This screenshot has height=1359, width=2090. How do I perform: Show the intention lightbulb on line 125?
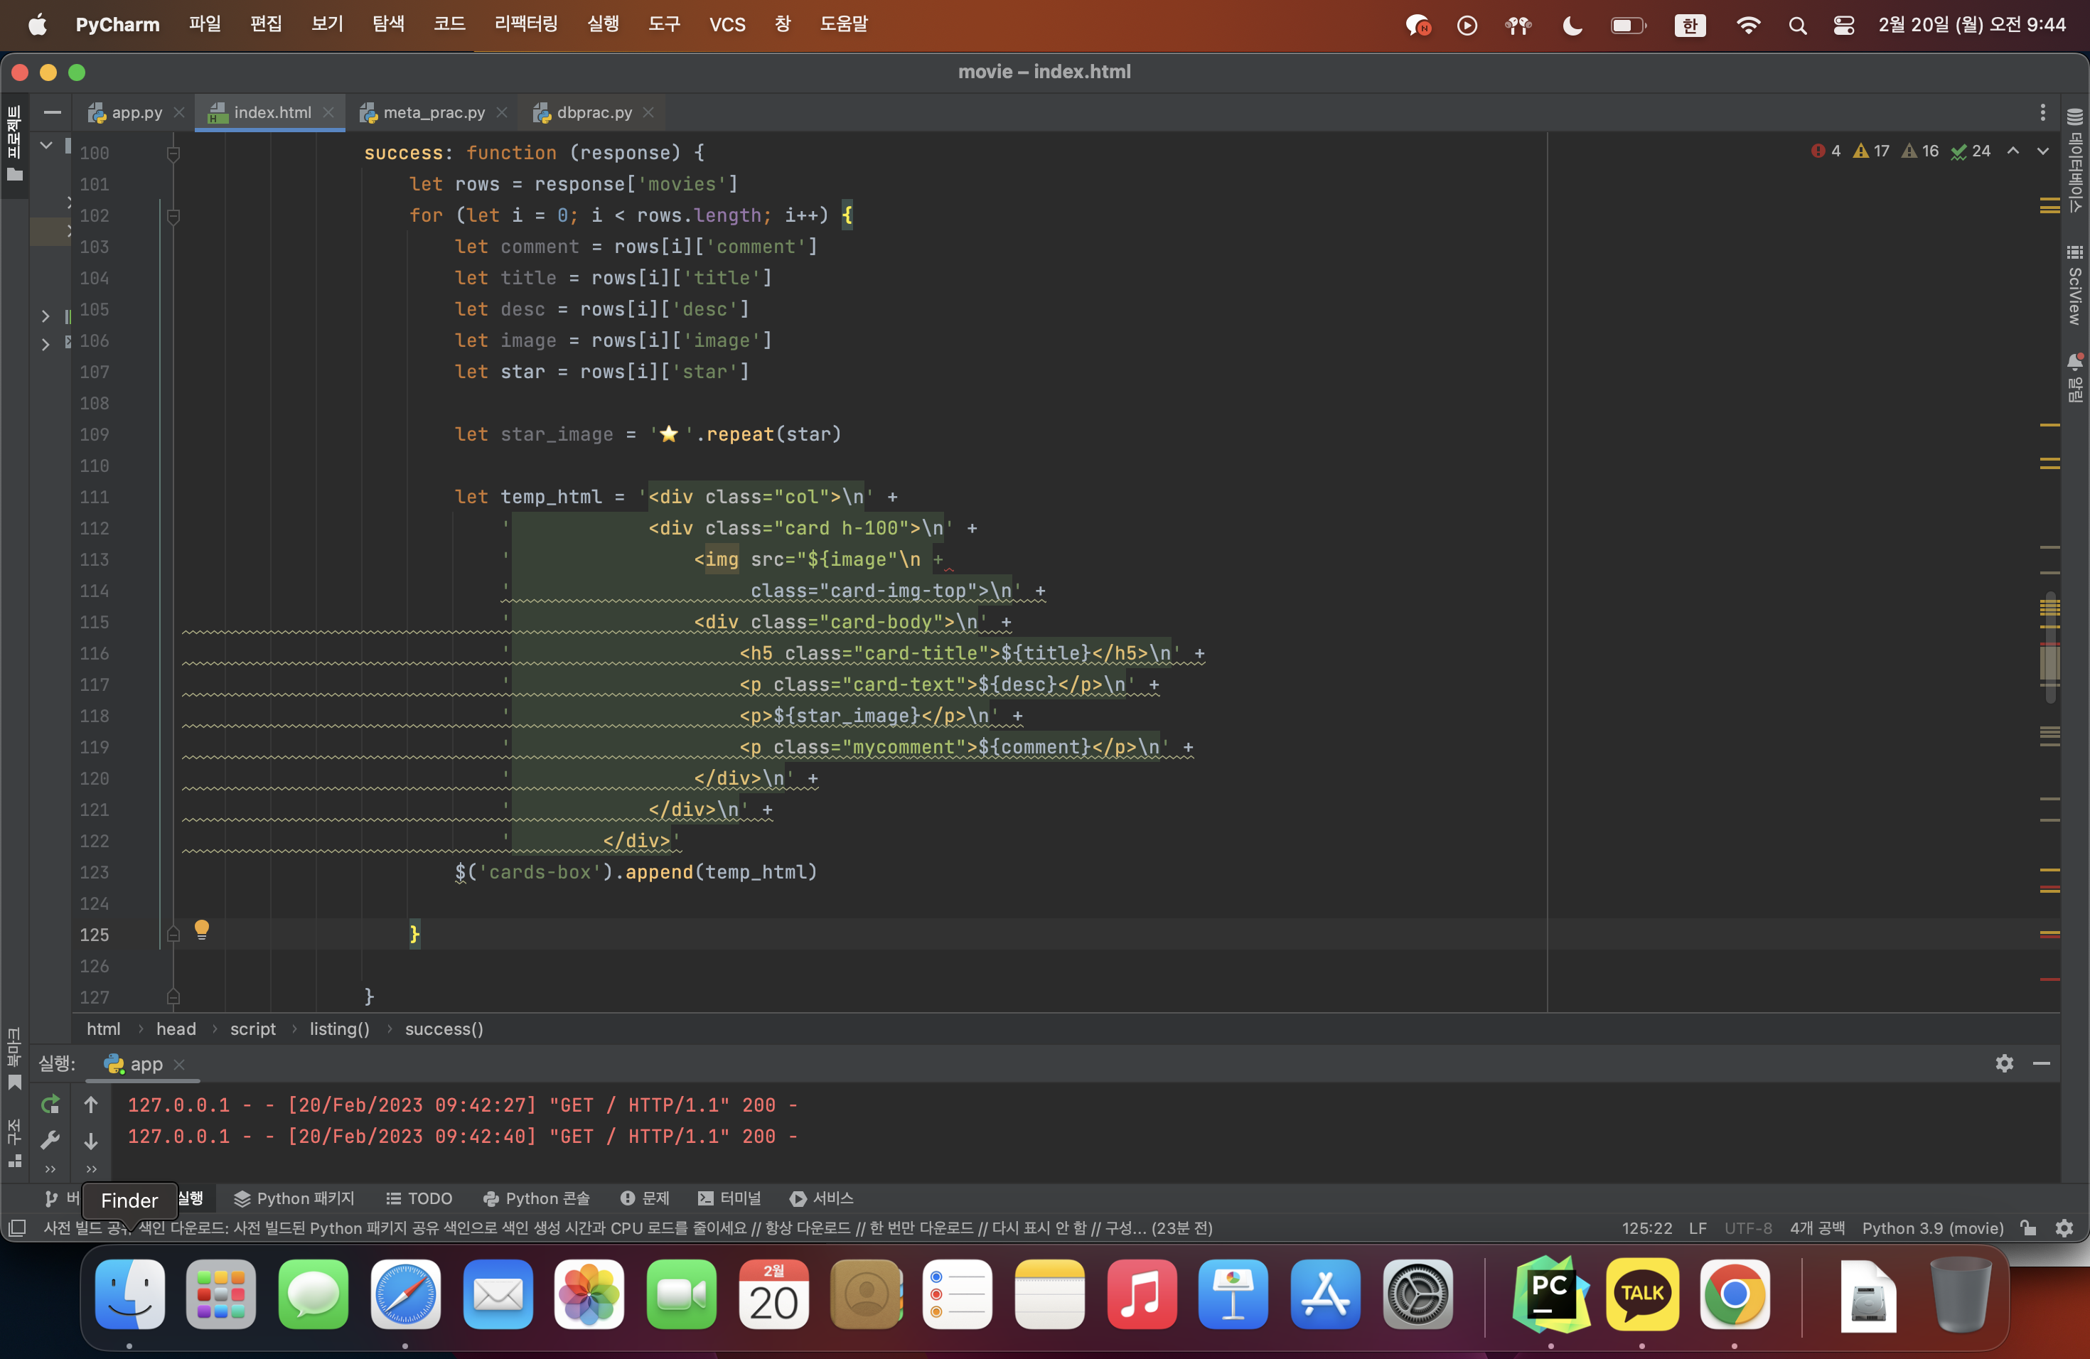point(201,929)
